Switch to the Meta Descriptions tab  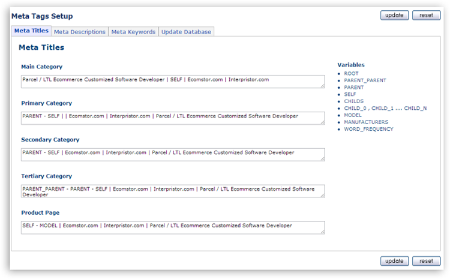point(79,32)
